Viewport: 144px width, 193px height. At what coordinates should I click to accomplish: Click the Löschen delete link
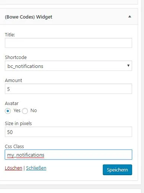[x=13, y=168]
